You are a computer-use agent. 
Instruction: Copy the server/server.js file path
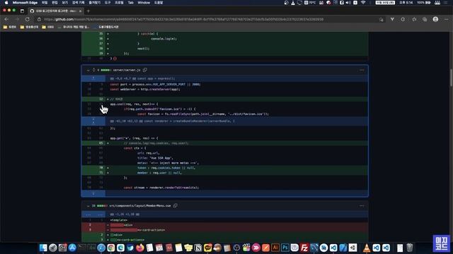(x=145, y=70)
